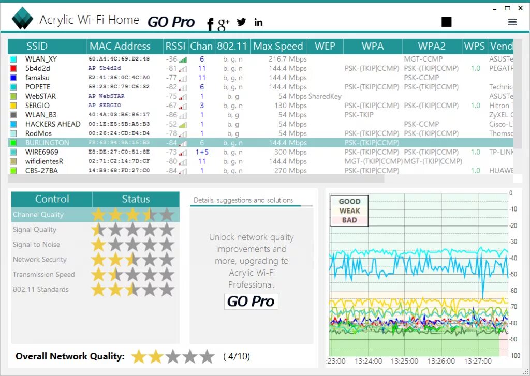Click the MGT-CCMP WPA2 value

423,59
